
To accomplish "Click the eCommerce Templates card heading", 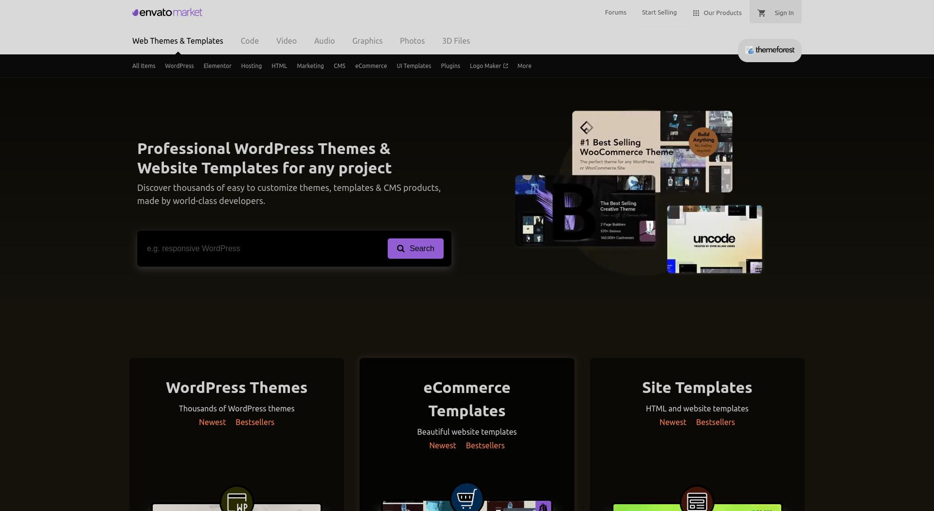I will tap(467, 399).
